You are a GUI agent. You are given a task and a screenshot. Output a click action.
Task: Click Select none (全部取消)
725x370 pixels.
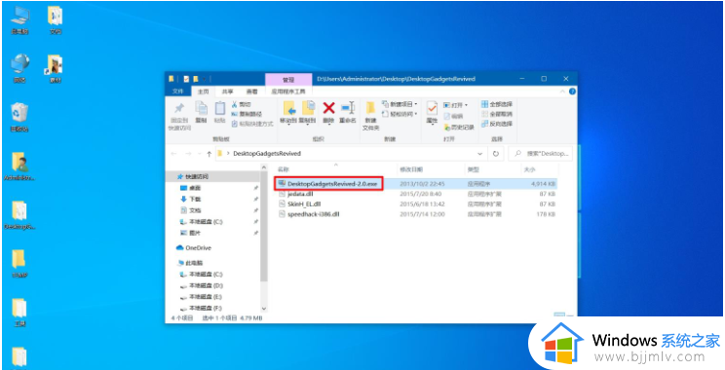point(497,114)
